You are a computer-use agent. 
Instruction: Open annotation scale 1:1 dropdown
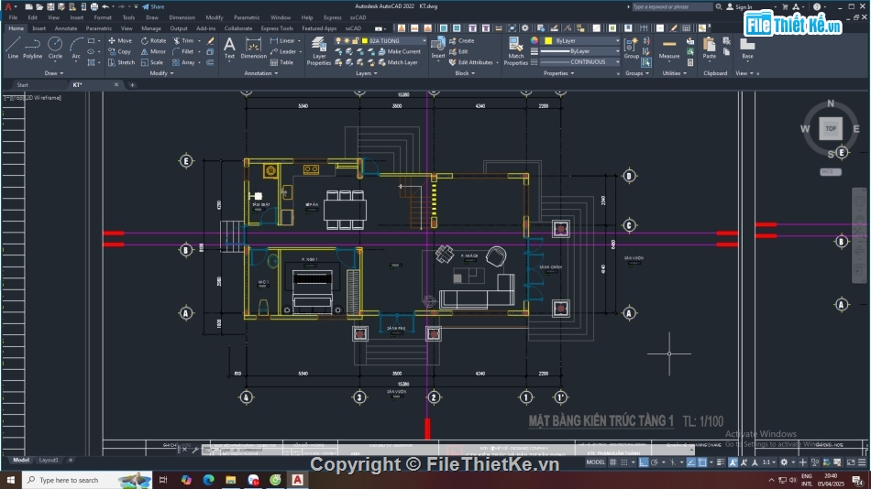[x=768, y=462]
